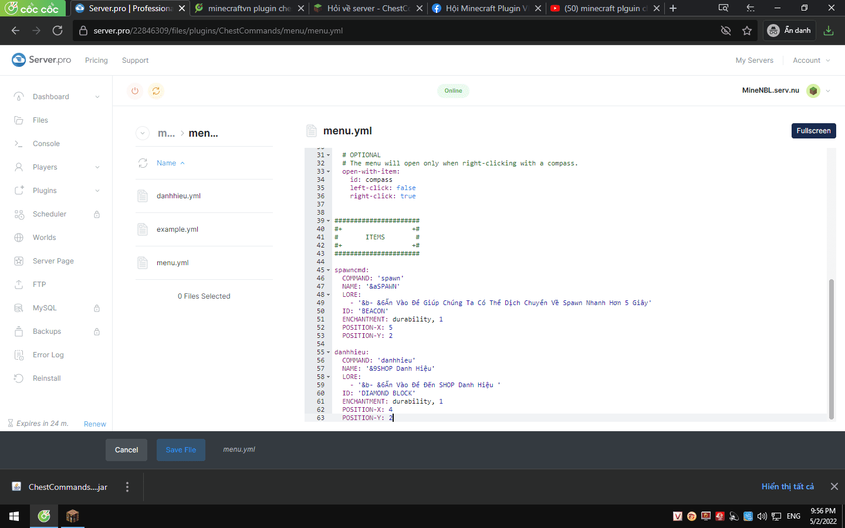Click the server power button icon
The height and width of the screenshot is (528, 845).
pos(135,91)
